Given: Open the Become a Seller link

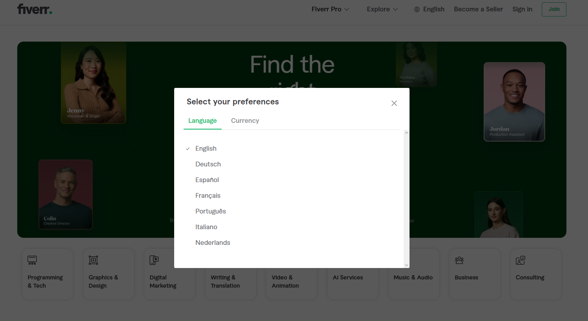Looking at the screenshot, I should click(478, 9).
